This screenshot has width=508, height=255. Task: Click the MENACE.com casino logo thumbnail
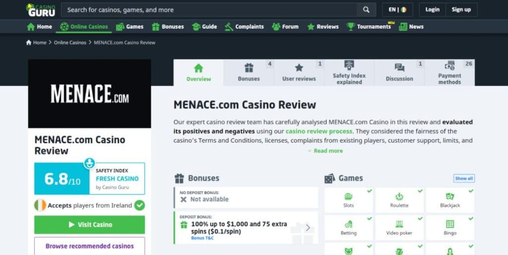(x=89, y=94)
